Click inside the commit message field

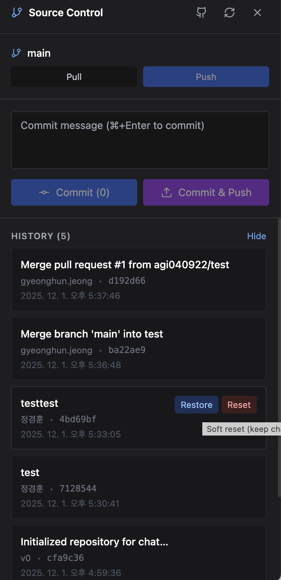tap(140, 140)
